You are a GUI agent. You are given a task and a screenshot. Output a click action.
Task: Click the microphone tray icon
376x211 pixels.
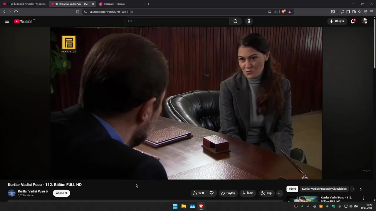pos(340,206)
